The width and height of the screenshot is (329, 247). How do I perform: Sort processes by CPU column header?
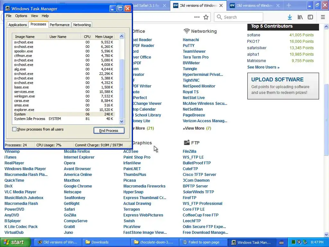coord(87,37)
